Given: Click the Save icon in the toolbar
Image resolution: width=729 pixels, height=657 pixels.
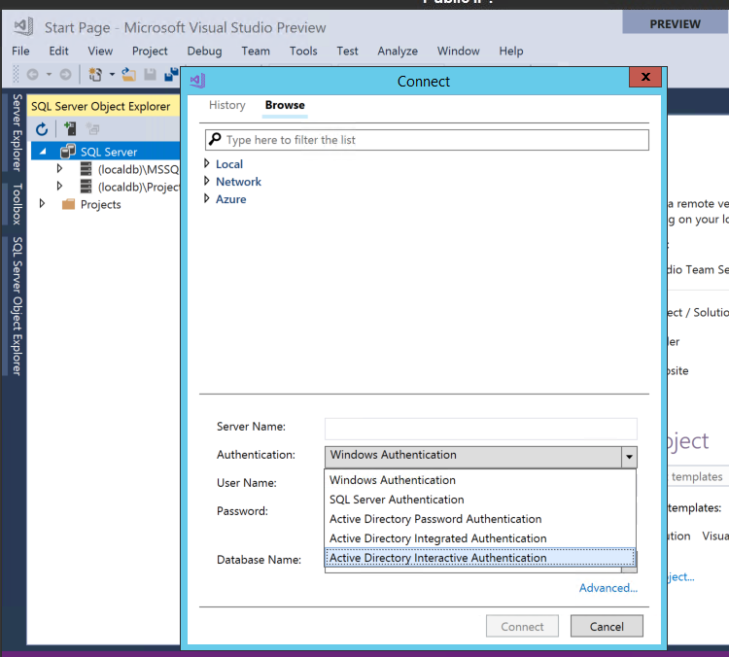Looking at the screenshot, I should pyautogui.click(x=150, y=75).
